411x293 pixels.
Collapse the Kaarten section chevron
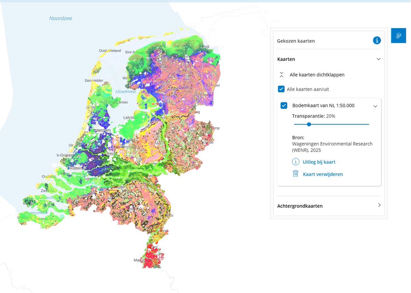click(x=378, y=59)
